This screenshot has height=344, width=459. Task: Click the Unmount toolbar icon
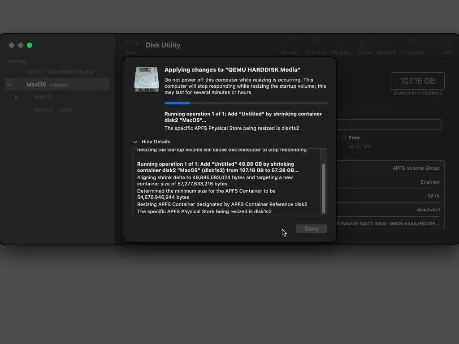click(x=412, y=43)
